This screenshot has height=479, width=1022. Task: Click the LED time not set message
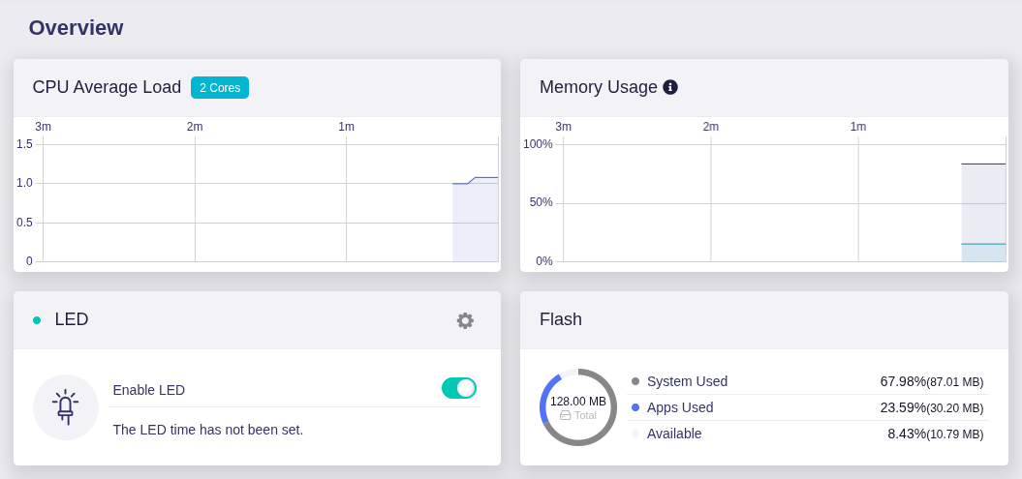click(x=208, y=430)
